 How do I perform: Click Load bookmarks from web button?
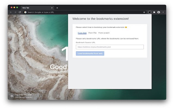pos(90,53)
